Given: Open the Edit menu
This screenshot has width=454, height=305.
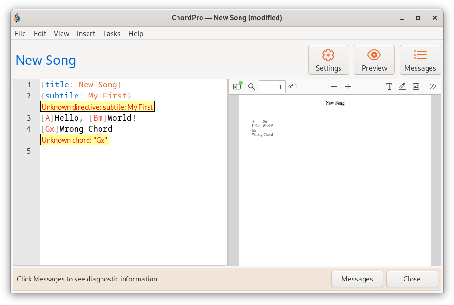Looking at the screenshot, I should (x=40, y=34).
